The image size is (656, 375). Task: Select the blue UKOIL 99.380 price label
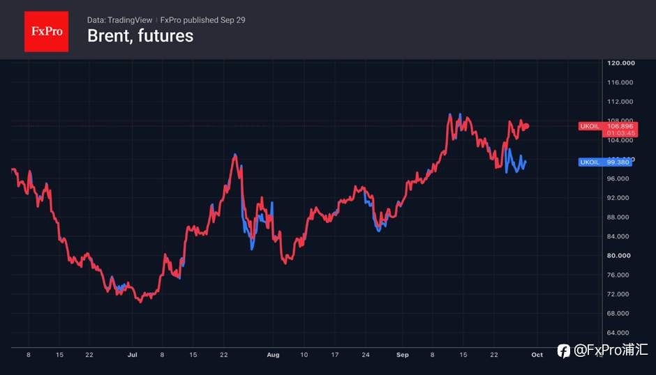(x=605, y=162)
